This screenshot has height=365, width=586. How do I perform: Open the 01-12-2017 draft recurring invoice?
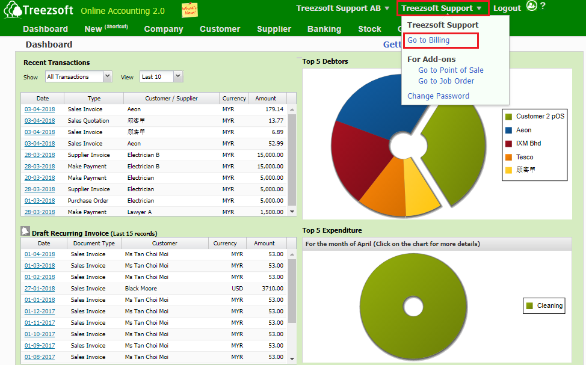tap(40, 311)
